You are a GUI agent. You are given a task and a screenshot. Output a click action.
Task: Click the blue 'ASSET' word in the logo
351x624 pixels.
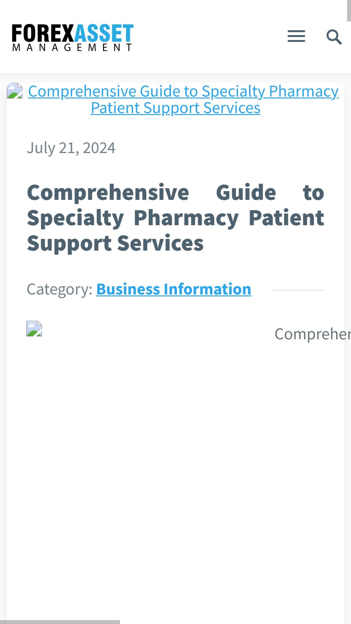pos(104,33)
